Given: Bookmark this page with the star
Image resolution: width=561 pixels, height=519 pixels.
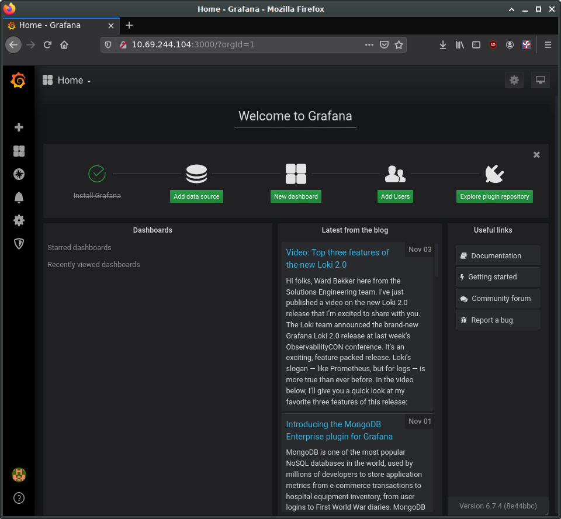Looking at the screenshot, I should pos(399,45).
